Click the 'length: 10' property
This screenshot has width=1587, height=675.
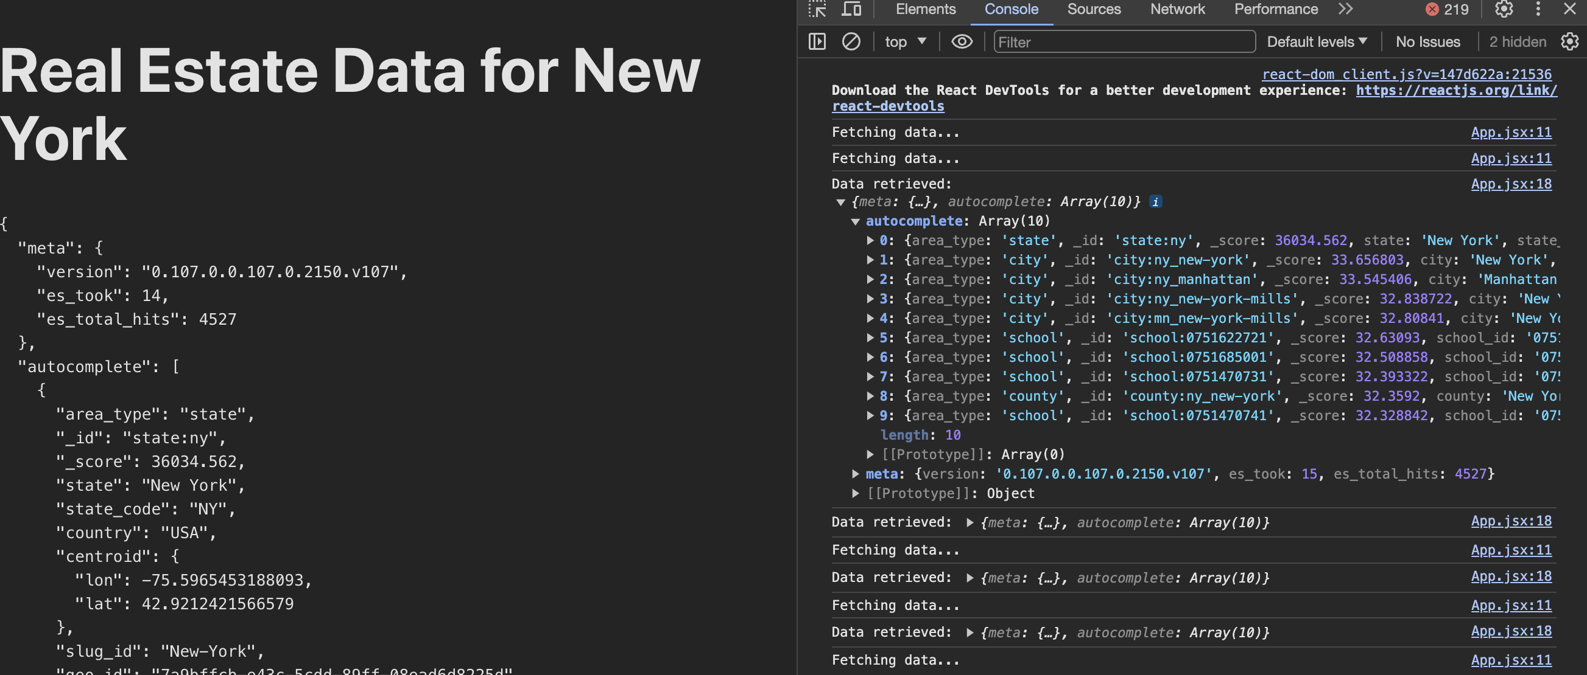(920, 435)
